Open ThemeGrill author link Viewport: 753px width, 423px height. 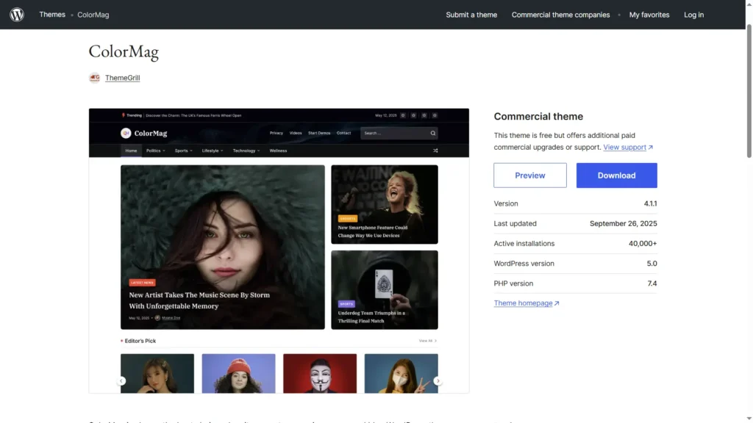[123, 78]
